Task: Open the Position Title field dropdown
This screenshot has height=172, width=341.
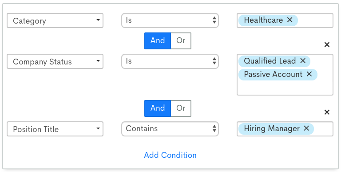Action: [x=55, y=129]
